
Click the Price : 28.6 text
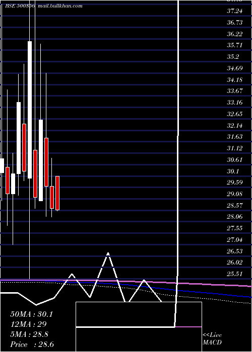32,344
